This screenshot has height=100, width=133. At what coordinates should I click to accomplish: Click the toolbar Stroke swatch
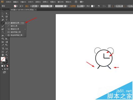6,62
